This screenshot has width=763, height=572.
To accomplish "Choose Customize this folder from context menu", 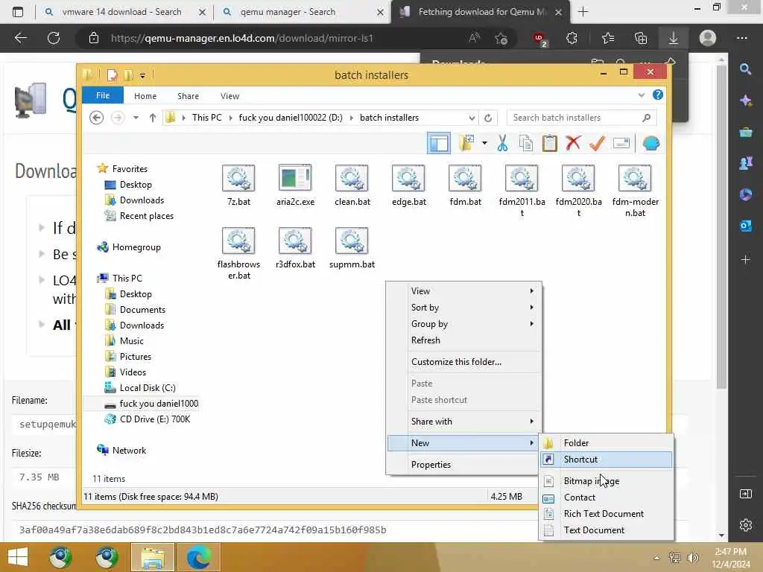I will [464, 362].
